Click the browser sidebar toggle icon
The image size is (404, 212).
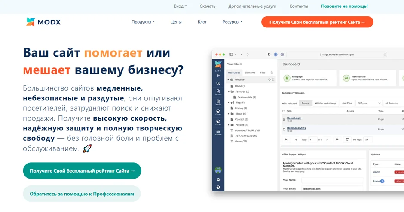(x=231, y=55)
